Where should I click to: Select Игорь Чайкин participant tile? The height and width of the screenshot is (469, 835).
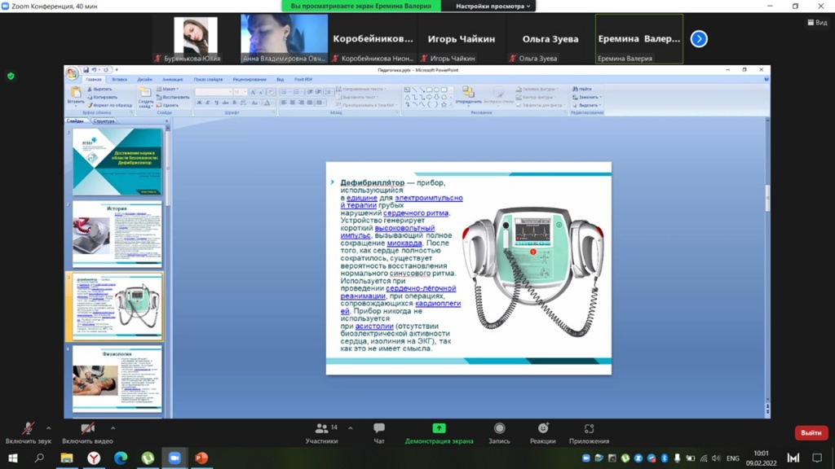(462, 39)
